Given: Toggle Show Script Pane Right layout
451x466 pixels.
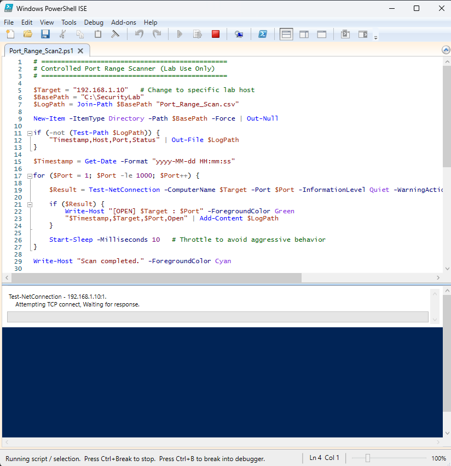Looking at the screenshot, I should [x=304, y=35].
